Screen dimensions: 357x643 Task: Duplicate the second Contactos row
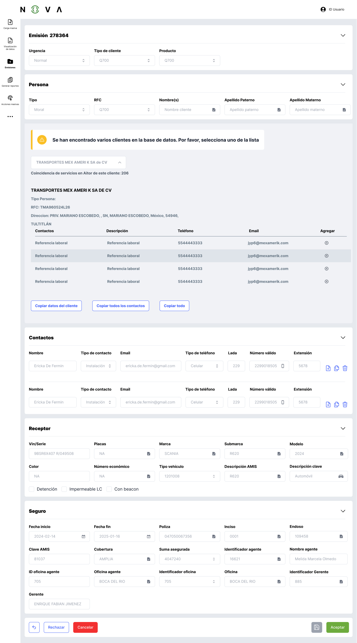[337, 404]
